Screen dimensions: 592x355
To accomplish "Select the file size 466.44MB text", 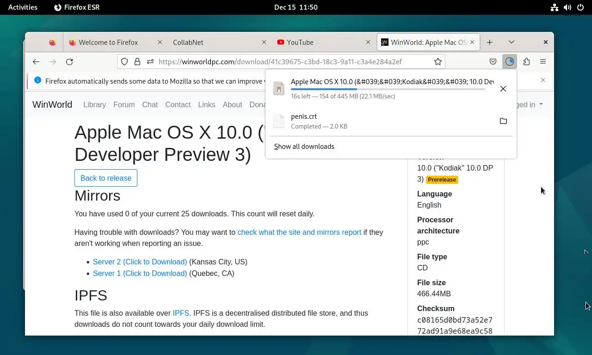I will pos(434,294).
